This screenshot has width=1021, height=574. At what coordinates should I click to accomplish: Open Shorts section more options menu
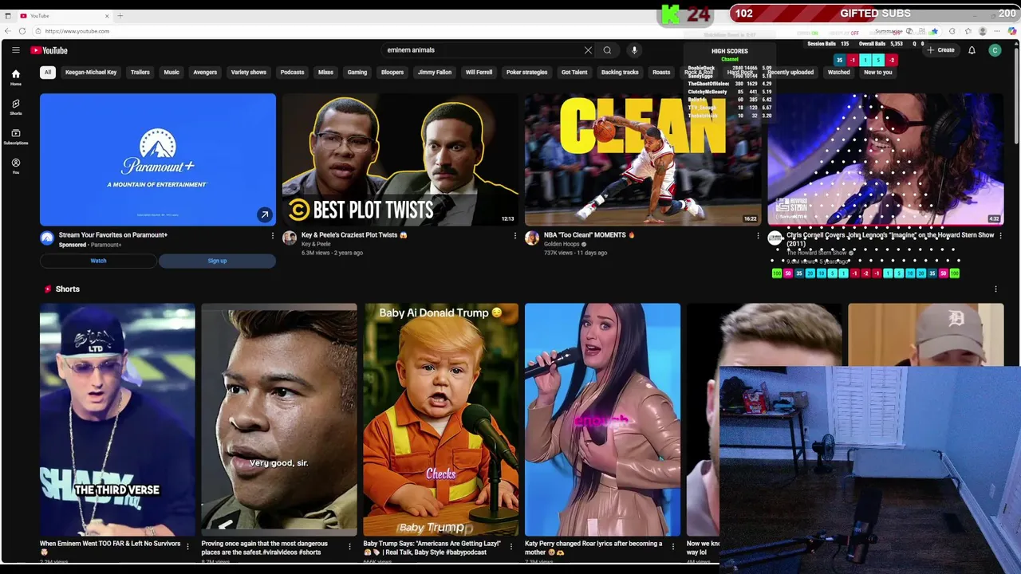coord(995,289)
